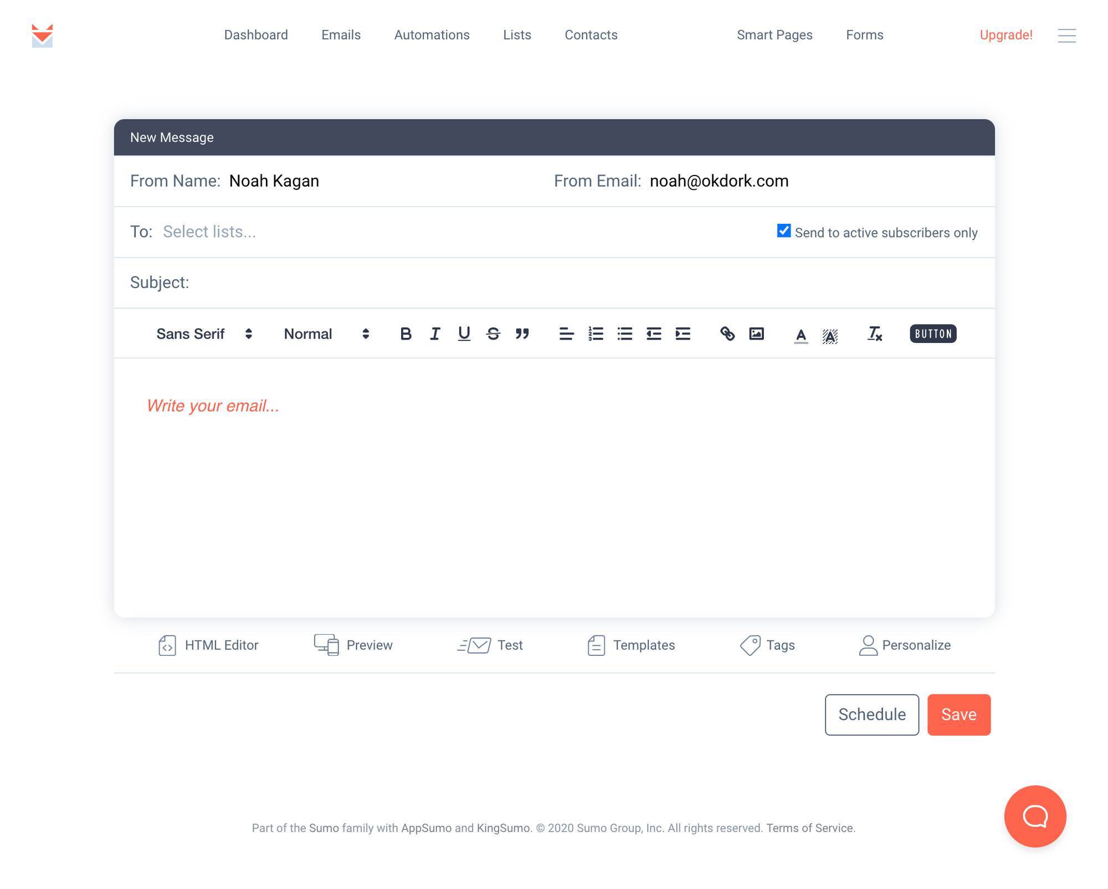Viewport: 1108px width, 889px height.
Task: Click into the Subject input field
Action: pyautogui.click(x=590, y=283)
